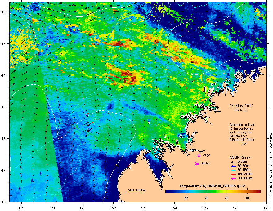Click the temperature color bar at 30

click(247, 191)
